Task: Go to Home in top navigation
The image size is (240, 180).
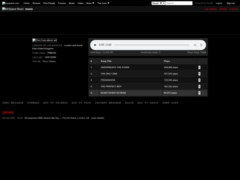Action: 27,3
